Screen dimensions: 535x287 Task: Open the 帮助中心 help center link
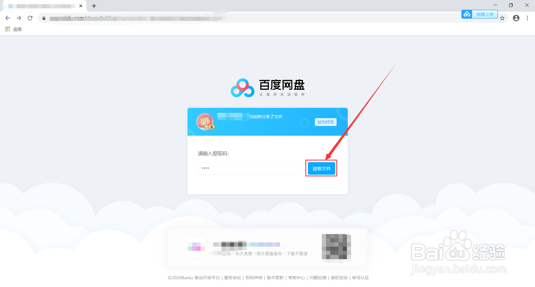pos(296,278)
